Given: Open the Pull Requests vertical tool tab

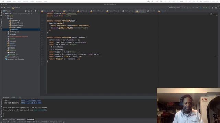Looking at the screenshot, I should pyautogui.click(x=1, y=24).
